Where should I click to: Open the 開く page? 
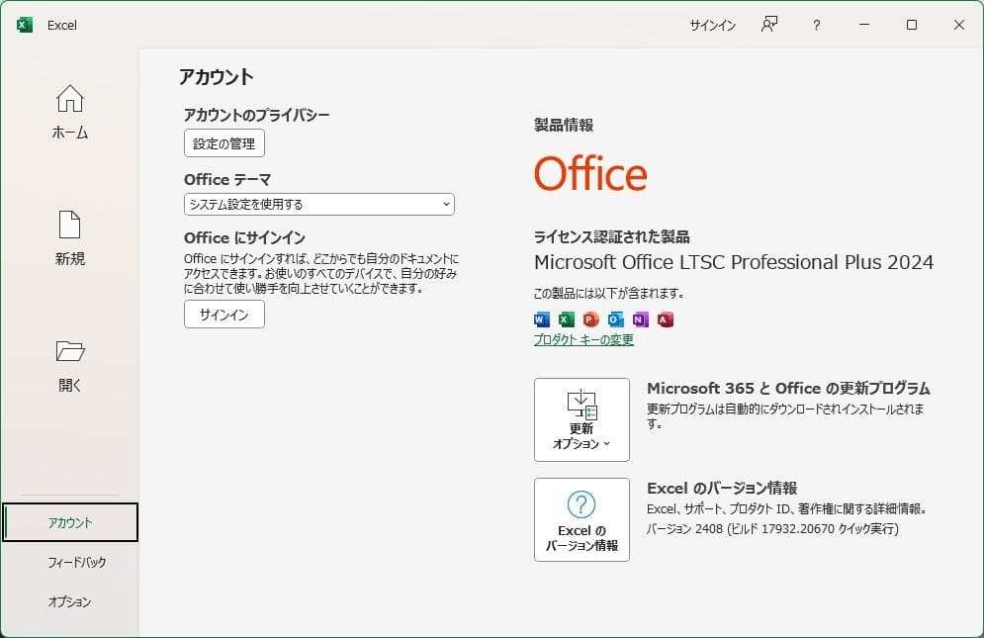click(69, 366)
